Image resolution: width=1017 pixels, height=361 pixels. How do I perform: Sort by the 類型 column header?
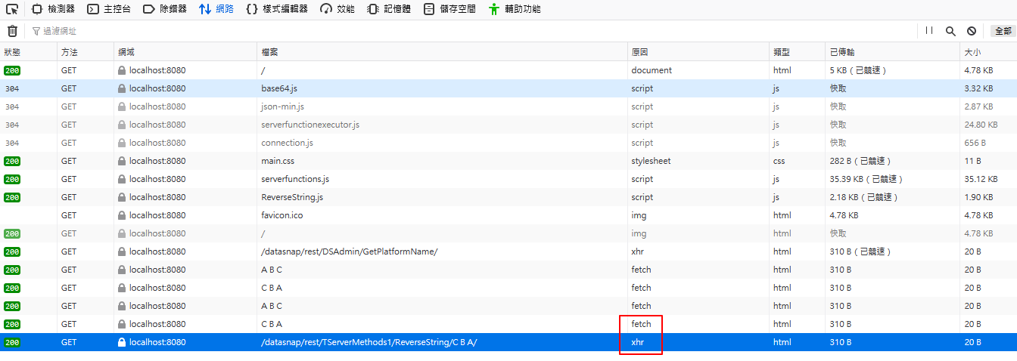(x=797, y=52)
